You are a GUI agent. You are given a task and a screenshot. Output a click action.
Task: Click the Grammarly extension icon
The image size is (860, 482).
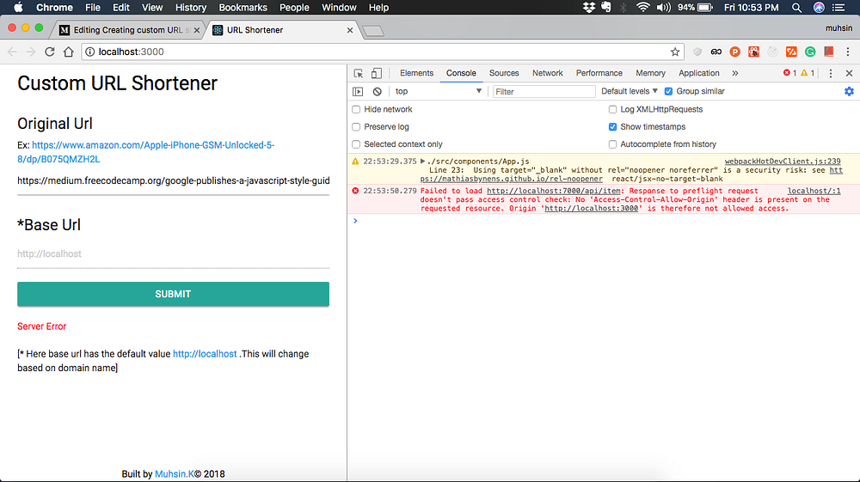point(810,52)
